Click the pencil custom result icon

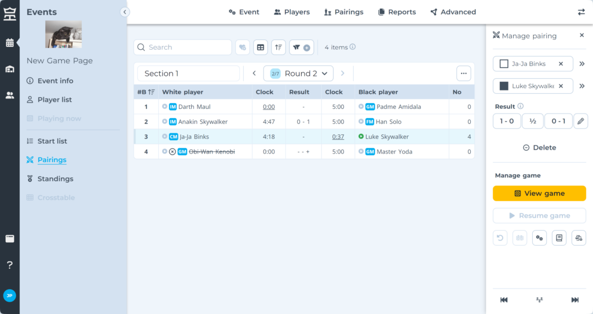580,121
